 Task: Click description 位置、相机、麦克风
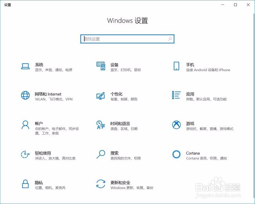point(50,188)
